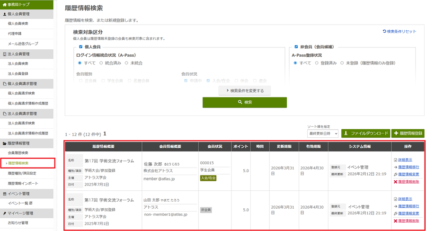This screenshot has height=231, width=426.
Task: Click the reset arrow icon of 検索条件リセット
Action: coord(384,31)
